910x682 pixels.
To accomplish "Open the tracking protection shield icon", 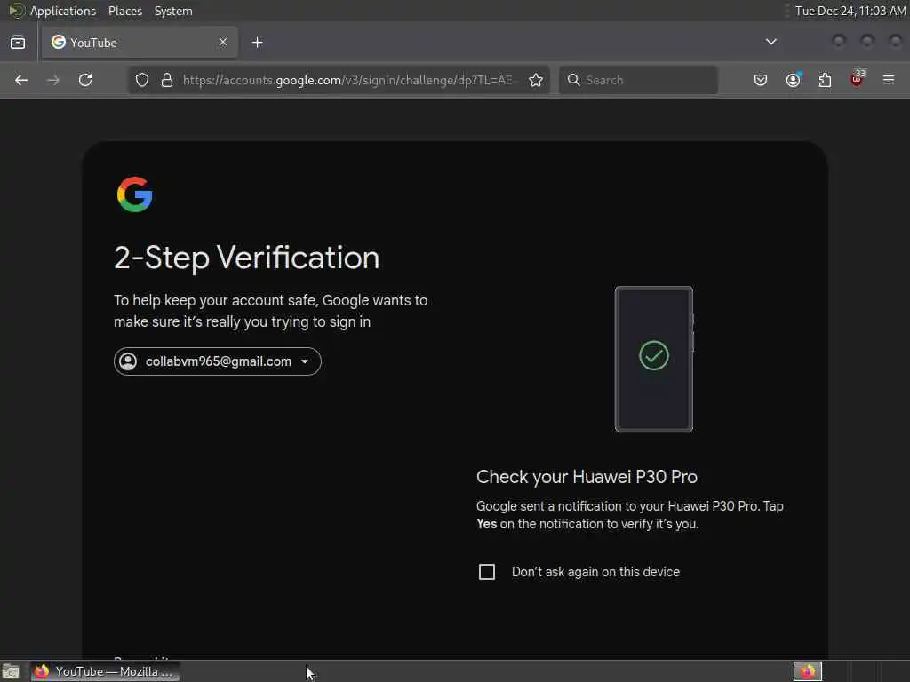I will click(142, 80).
